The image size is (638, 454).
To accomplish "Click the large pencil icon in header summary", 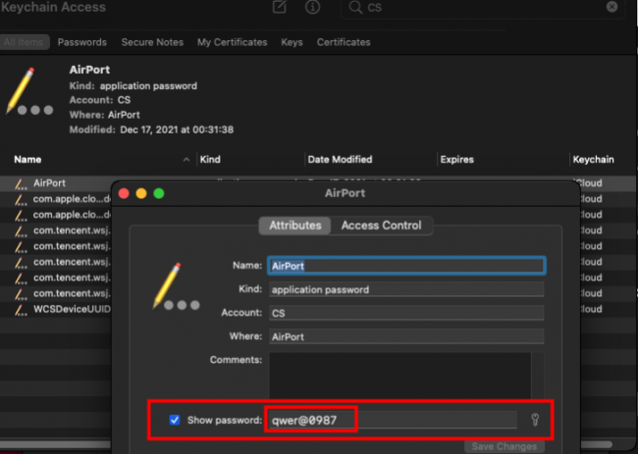I will pos(29,91).
